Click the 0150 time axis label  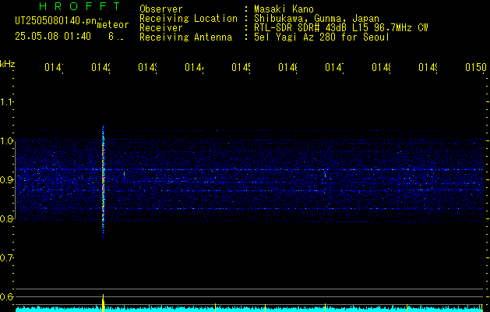tap(476, 67)
